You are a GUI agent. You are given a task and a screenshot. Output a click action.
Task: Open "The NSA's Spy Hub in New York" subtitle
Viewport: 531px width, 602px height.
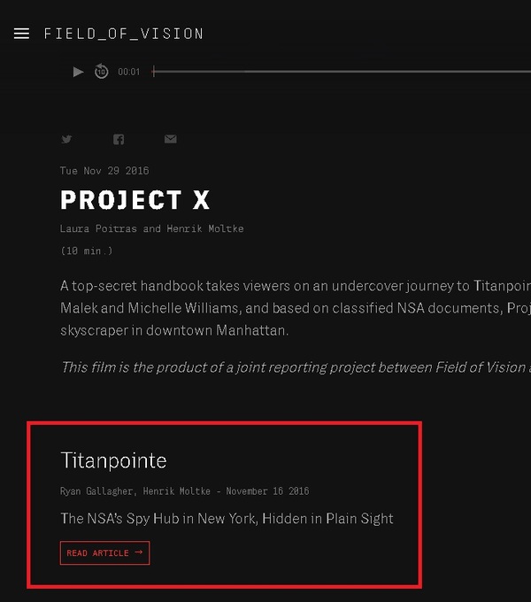coord(227,519)
